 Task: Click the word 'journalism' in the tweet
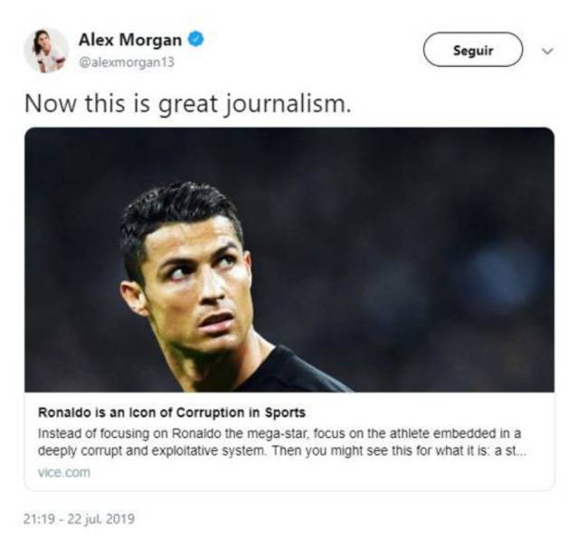(295, 104)
